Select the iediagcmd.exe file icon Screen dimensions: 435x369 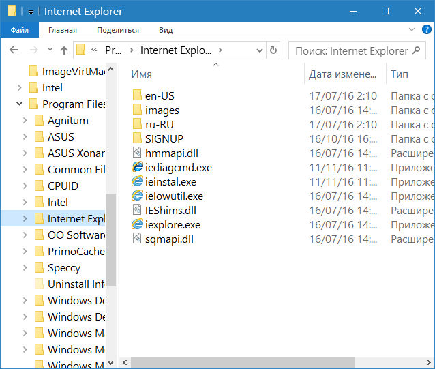pyautogui.click(x=137, y=166)
